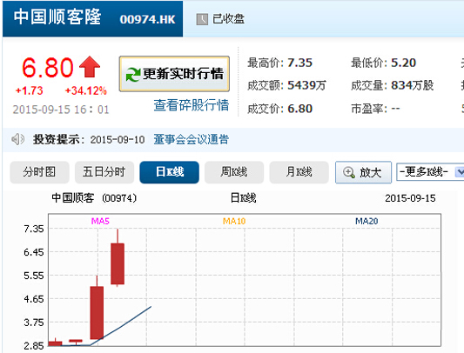
Task: Click investment notice date 2015-09-10
Action: point(118,139)
